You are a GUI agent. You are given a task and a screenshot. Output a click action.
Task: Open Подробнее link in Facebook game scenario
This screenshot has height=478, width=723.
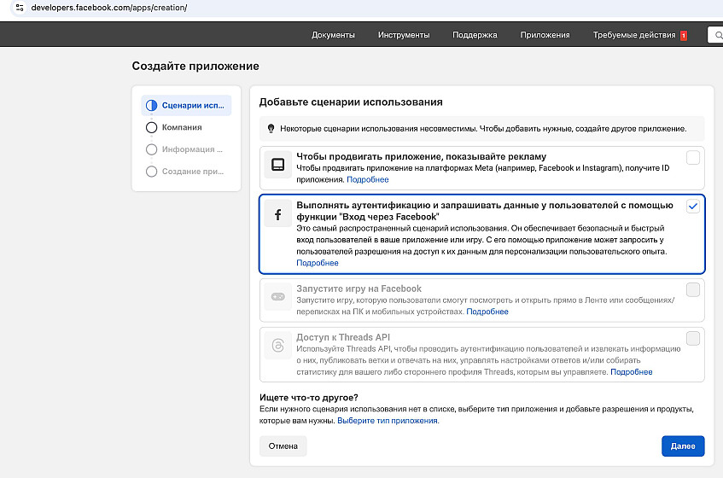pos(487,312)
